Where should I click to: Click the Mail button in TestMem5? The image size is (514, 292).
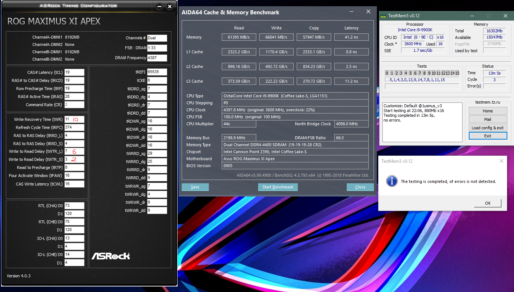[x=488, y=119]
